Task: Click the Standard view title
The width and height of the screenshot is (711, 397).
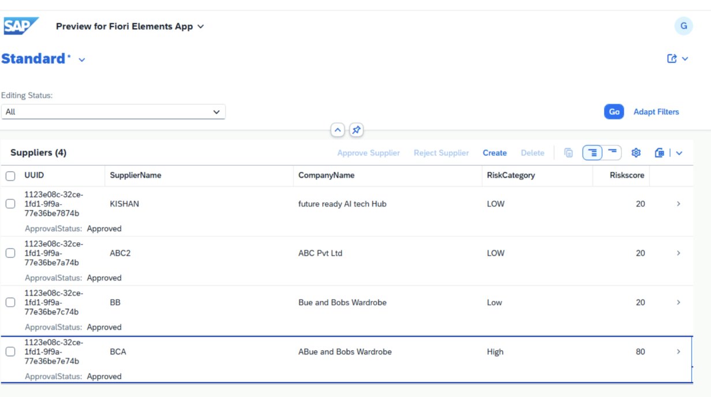Action: 34,59
